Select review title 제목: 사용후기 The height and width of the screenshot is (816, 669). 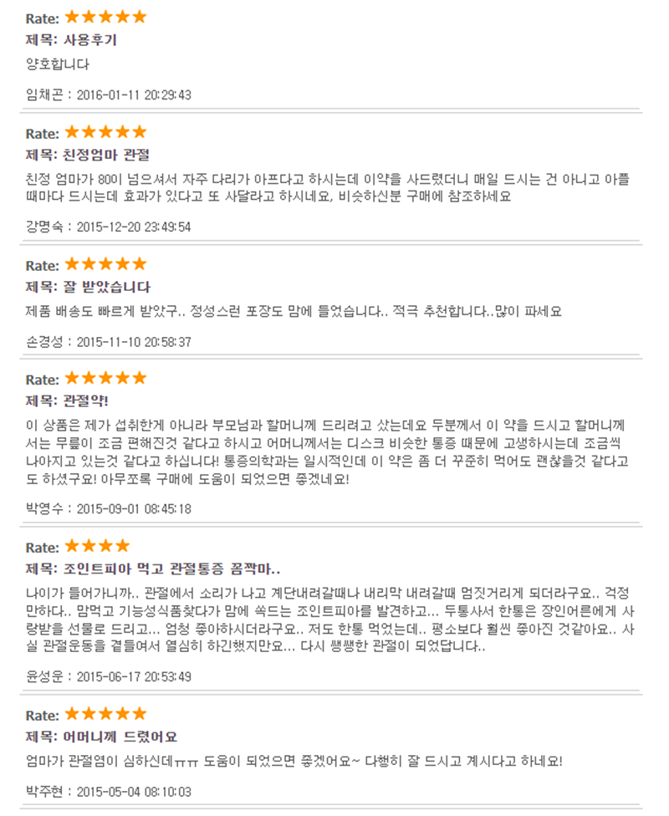click(71, 40)
